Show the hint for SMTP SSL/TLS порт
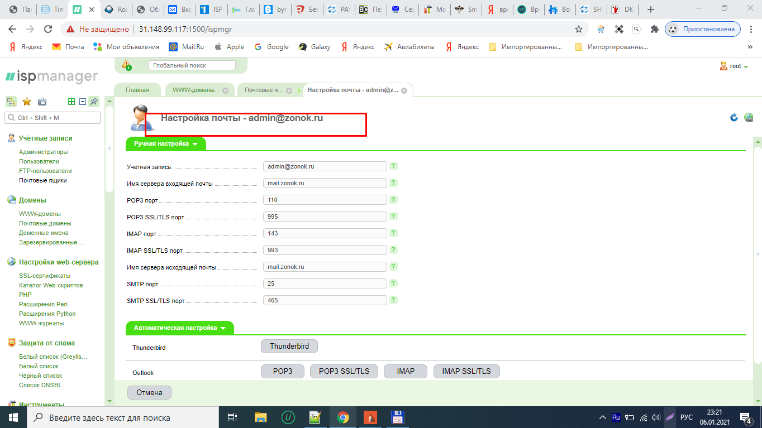 tap(393, 300)
